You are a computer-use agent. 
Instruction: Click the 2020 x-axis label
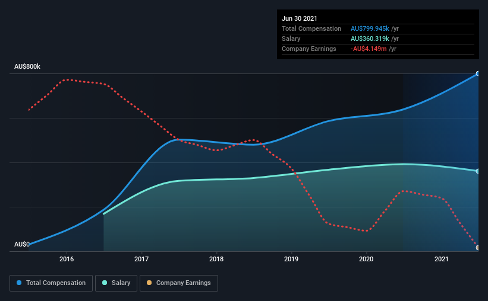(x=366, y=259)
